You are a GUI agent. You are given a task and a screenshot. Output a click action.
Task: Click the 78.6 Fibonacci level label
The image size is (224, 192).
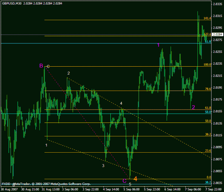coord(208,89)
